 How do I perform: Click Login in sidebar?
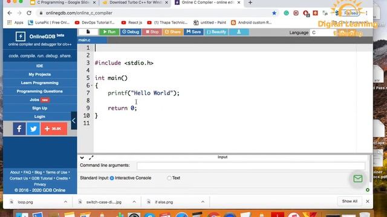(x=40, y=116)
